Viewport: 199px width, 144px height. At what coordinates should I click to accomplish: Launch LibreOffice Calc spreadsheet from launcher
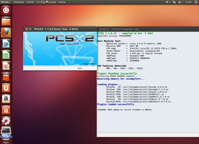(x=6, y=55)
